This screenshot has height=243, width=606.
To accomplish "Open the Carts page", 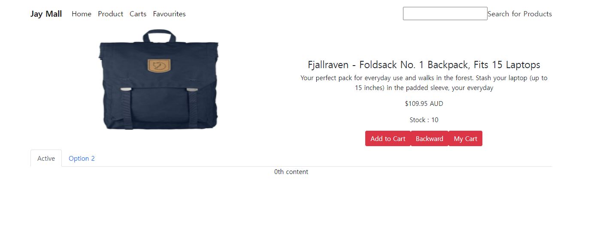I will tap(138, 14).
